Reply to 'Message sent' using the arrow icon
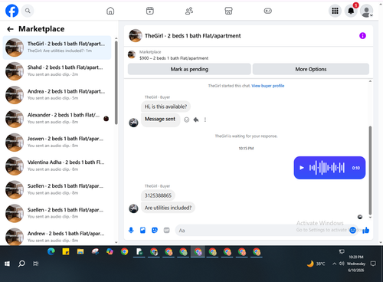Viewport: 383px width, 282px height. click(196, 120)
